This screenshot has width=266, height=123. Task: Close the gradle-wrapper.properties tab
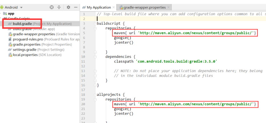pyautogui.click(x=168, y=7)
